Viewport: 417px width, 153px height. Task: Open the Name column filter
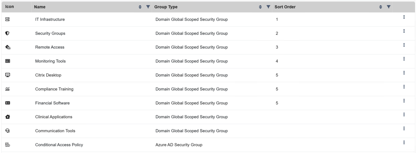pos(148,7)
